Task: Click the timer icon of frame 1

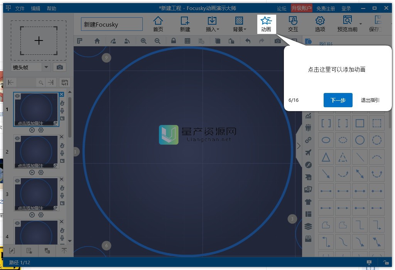Action: click(x=62, y=103)
